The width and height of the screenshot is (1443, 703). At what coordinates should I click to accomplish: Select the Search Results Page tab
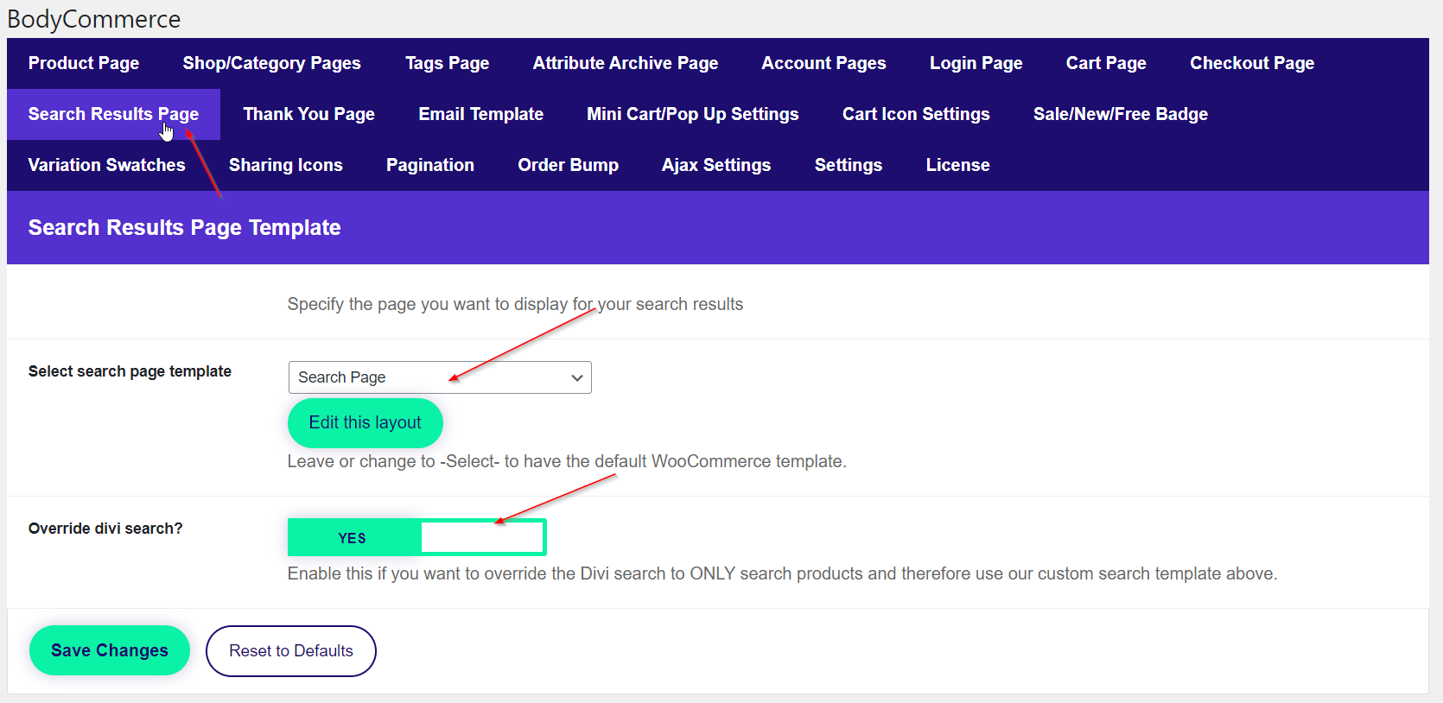point(113,114)
